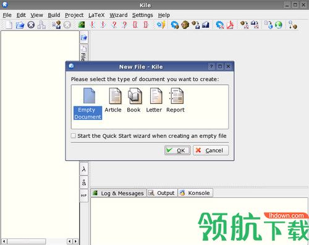Click the red PDF document icon
Image resolution: width=309 pixels, height=245 pixels.
(x=231, y=25)
